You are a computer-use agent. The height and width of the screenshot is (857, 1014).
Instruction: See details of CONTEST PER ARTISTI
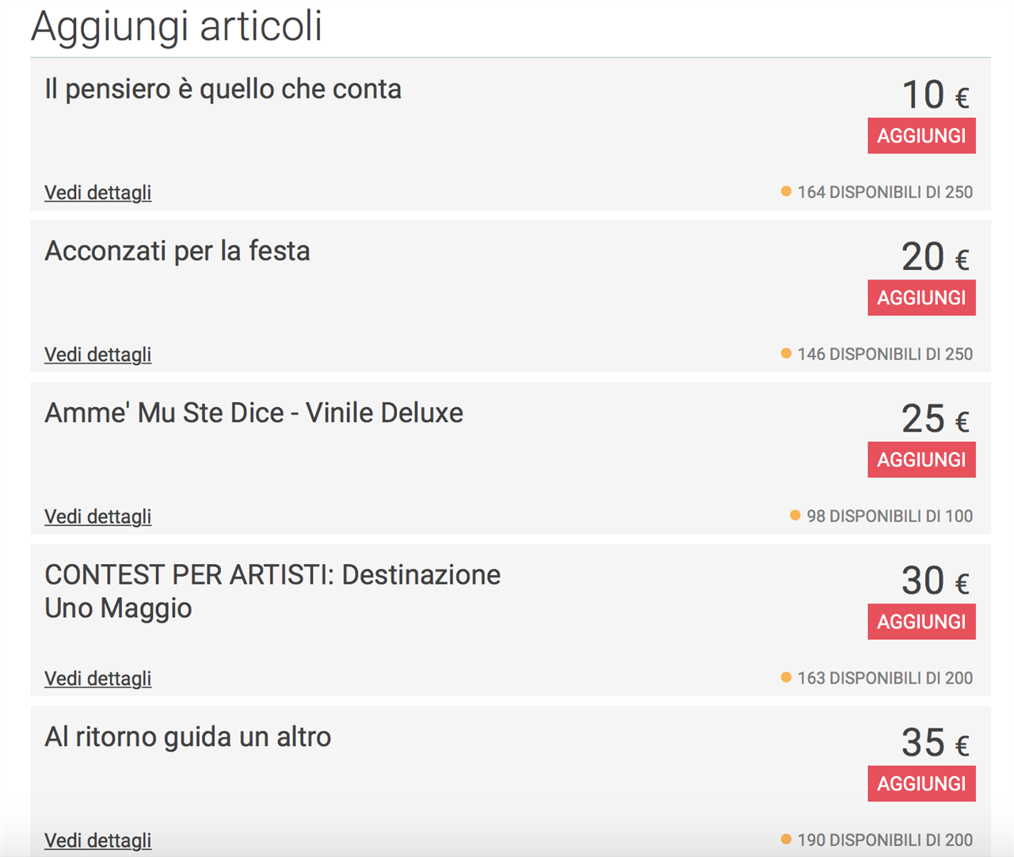(97, 678)
